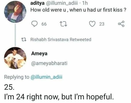Click the thread connector line between avatars

coord(15,35)
